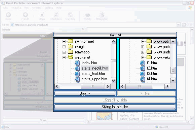Click the Upp > button
The width and height of the screenshot is (195, 130).
tap(85, 93)
